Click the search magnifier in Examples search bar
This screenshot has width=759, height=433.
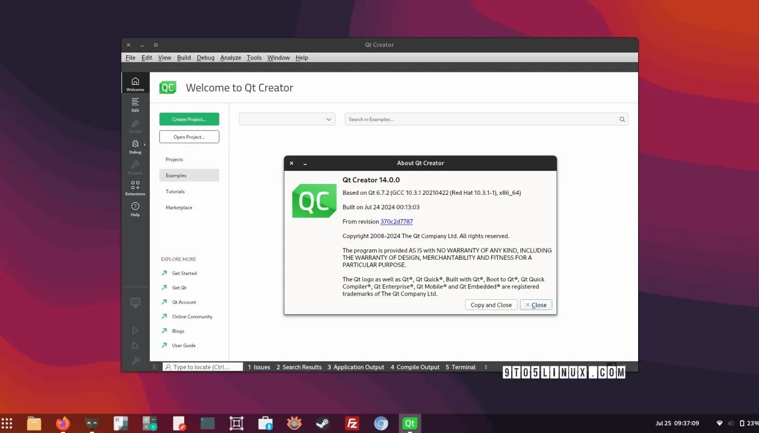pyautogui.click(x=622, y=119)
